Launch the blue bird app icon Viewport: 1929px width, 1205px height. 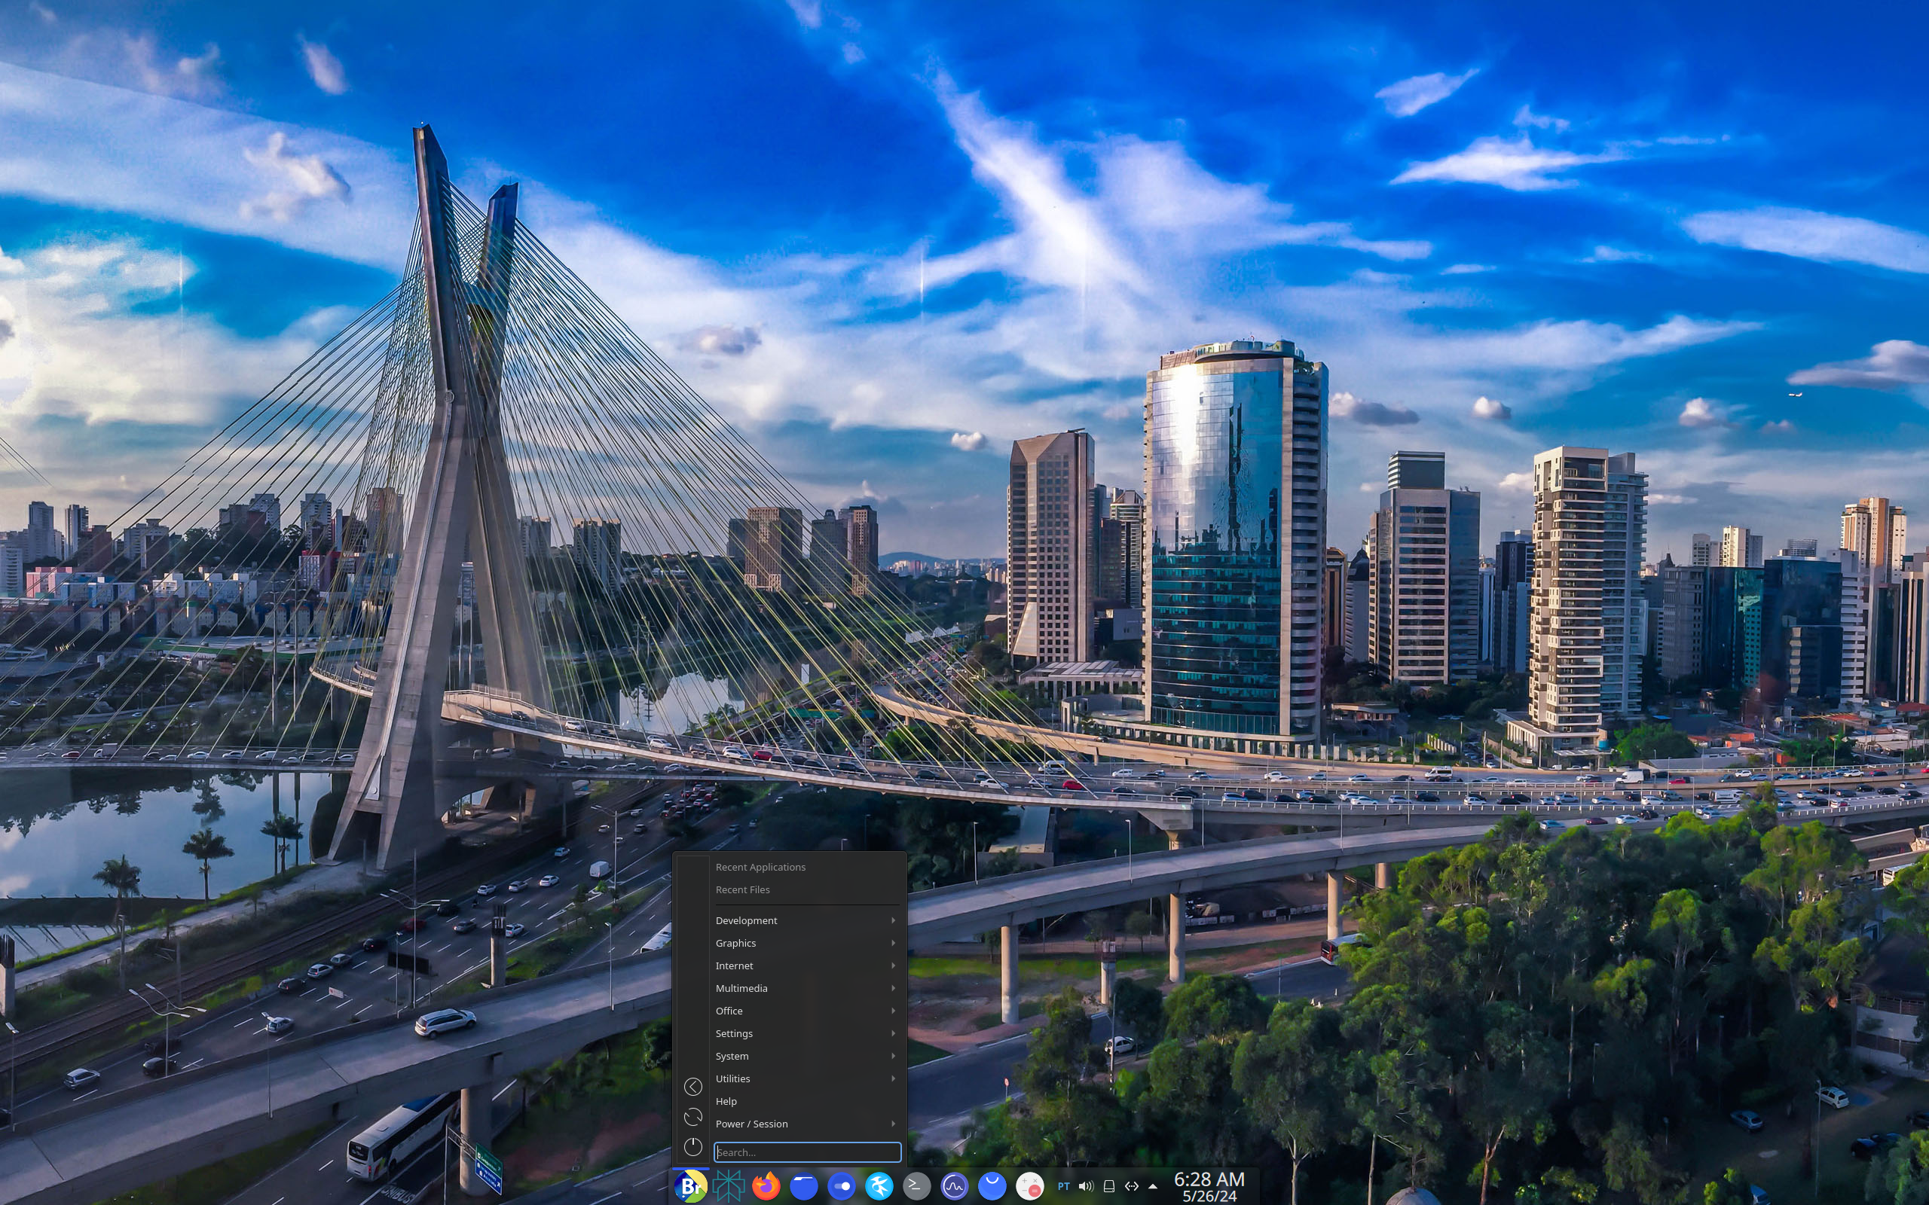click(x=879, y=1187)
